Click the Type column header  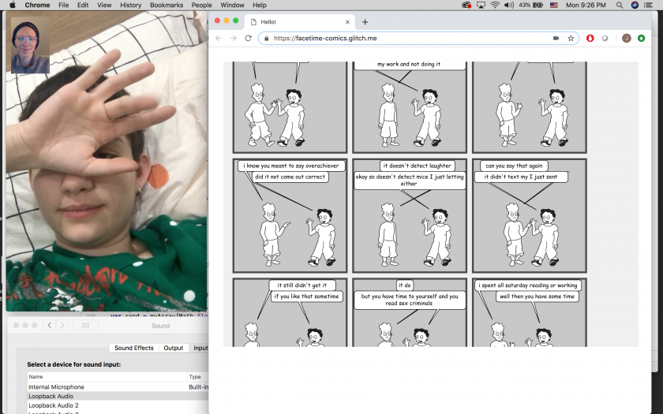tap(198, 376)
